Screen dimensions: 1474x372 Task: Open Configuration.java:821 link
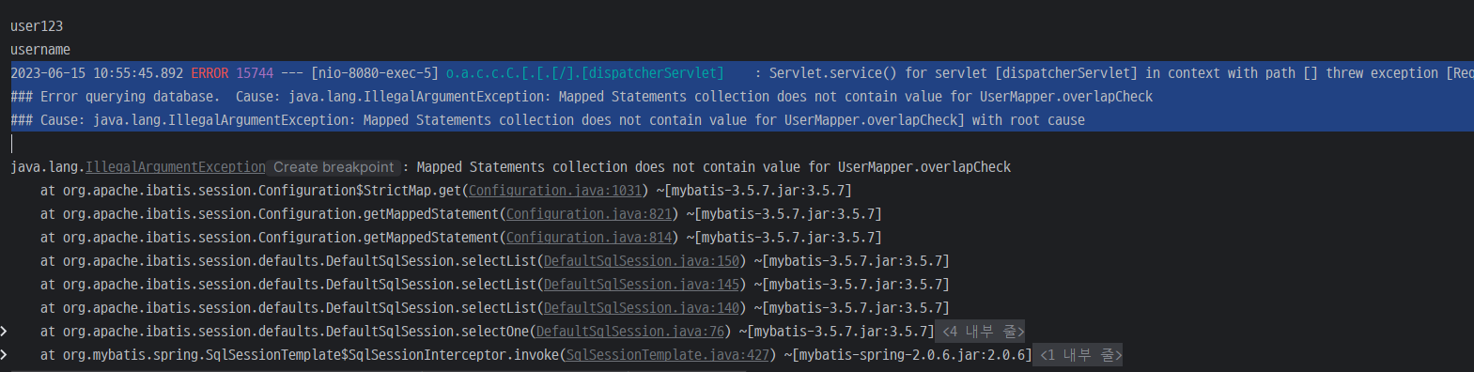[x=589, y=214]
